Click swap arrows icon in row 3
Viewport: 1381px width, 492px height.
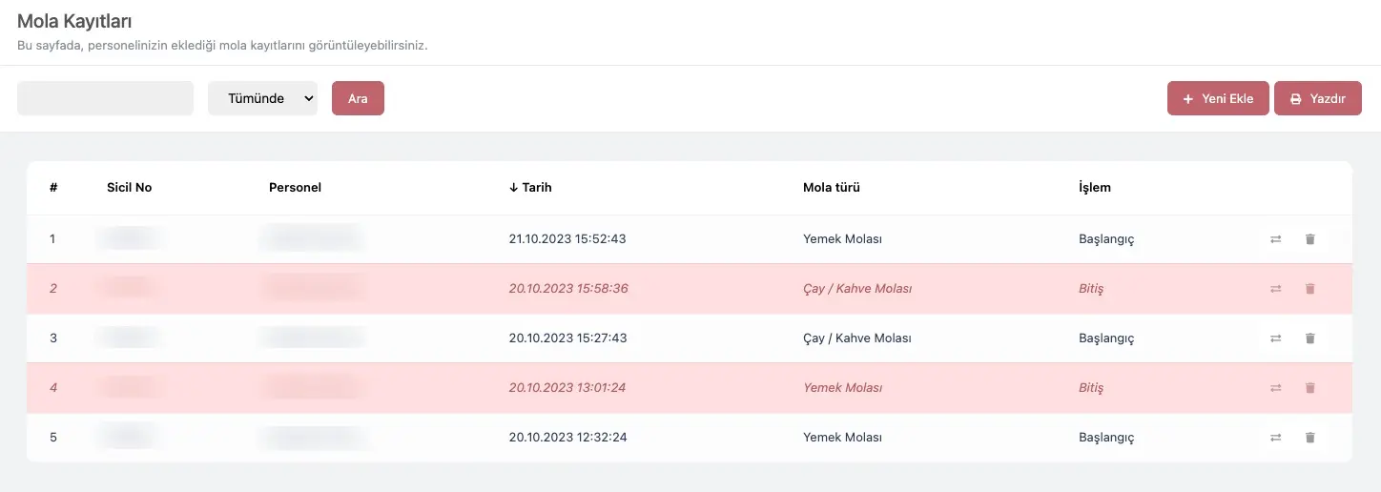point(1275,338)
